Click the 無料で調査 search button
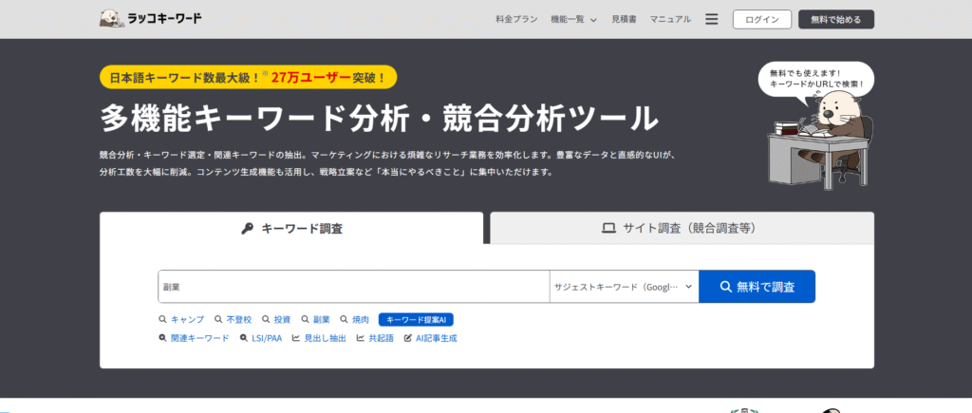This screenshot has width=972, height=413. point(757,287)
